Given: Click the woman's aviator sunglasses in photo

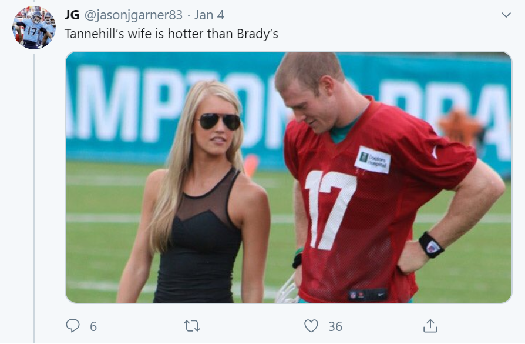Looking at the screenshot, I should [220, 121].
